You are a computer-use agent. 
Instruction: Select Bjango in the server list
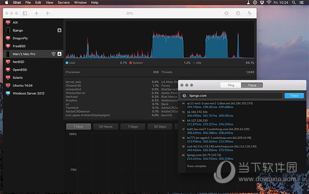point(33,30)
